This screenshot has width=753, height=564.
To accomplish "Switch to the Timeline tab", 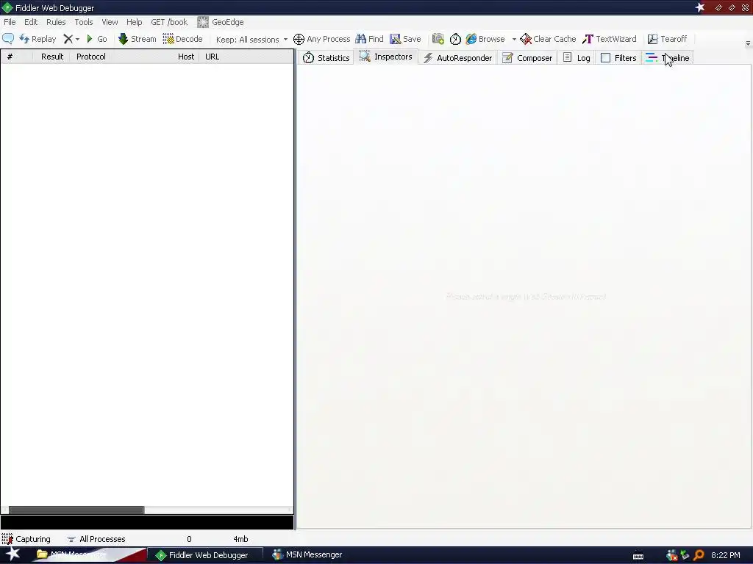I will pyautogui.click(x=668, y=58).
